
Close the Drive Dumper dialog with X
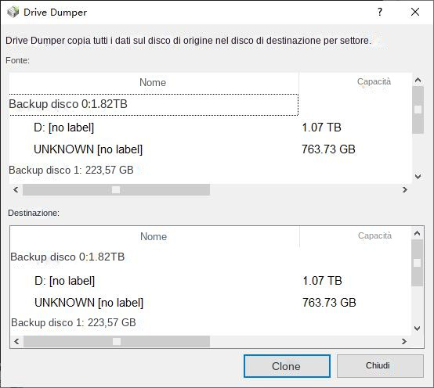pyautogui.click(x=415, y=12)
